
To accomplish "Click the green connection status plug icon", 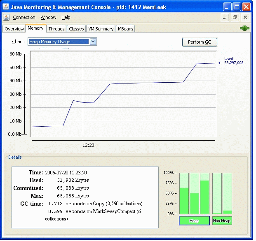I will click(244, 28).
